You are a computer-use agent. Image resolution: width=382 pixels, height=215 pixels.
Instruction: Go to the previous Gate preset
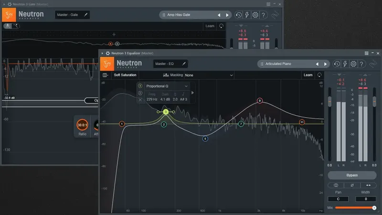(219, 15)
